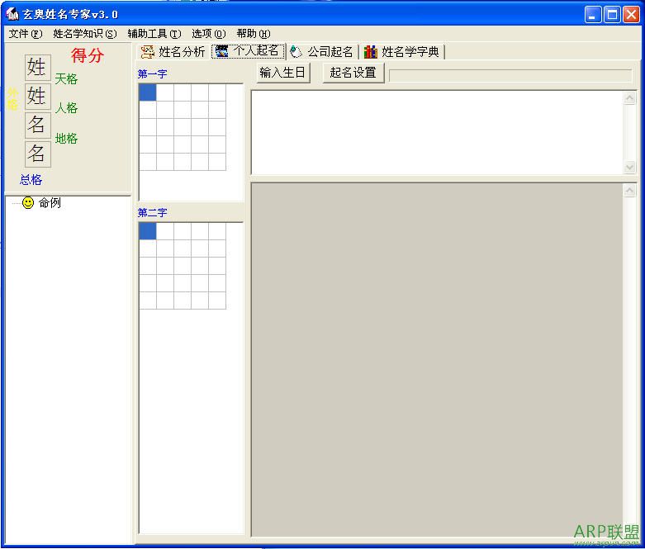
Task: Click the upper text area scroll-down arrow
Action: [x=630, y=167]
